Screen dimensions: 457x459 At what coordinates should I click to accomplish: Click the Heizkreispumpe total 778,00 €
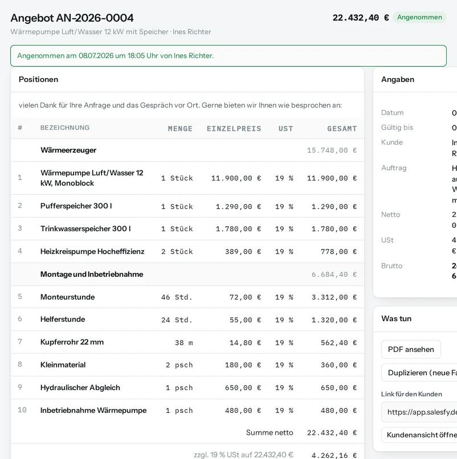338,252
